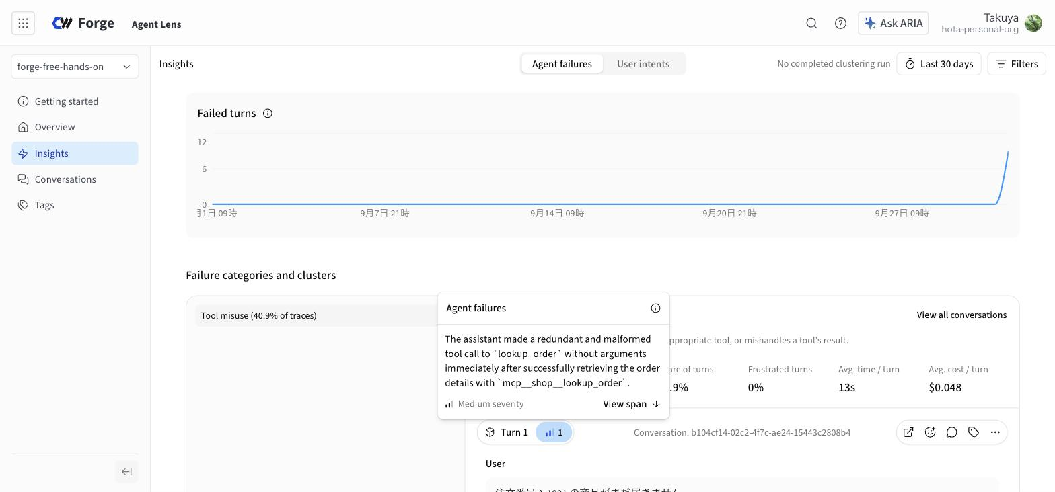Go to Overview page
The width and height of the screenshot is (1055, 492).
pos(75,127)
